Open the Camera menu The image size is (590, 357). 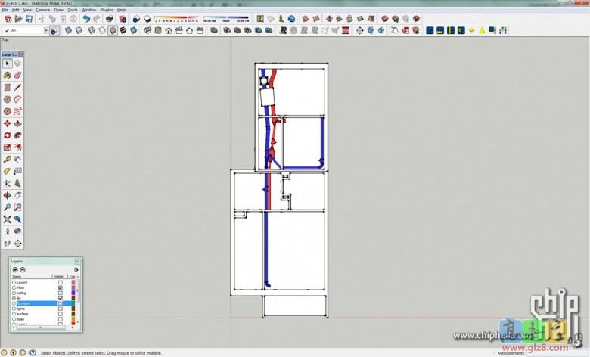43,10
